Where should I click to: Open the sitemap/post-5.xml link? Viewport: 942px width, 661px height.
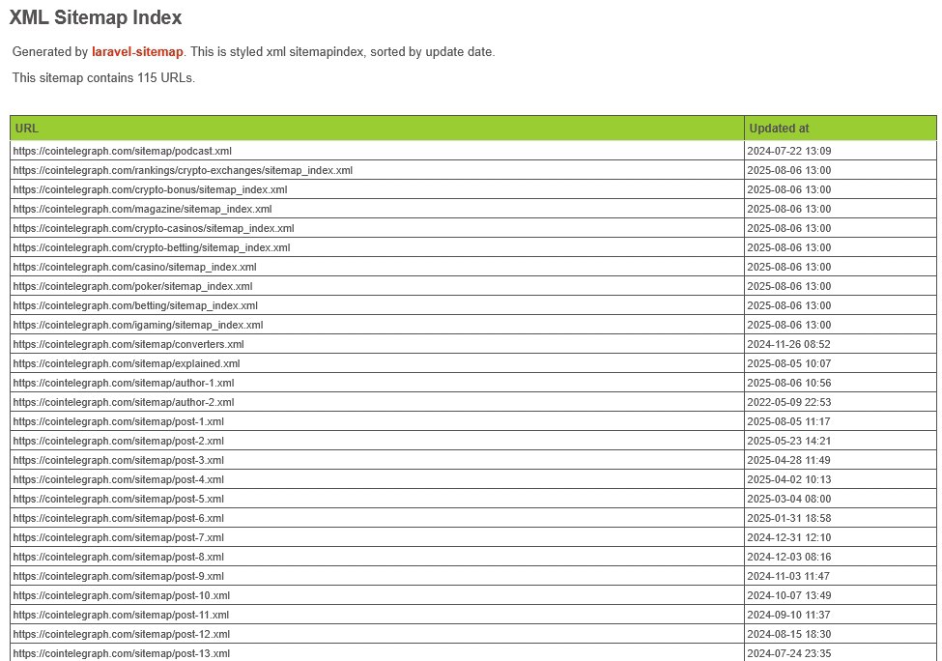pos(118,498)
